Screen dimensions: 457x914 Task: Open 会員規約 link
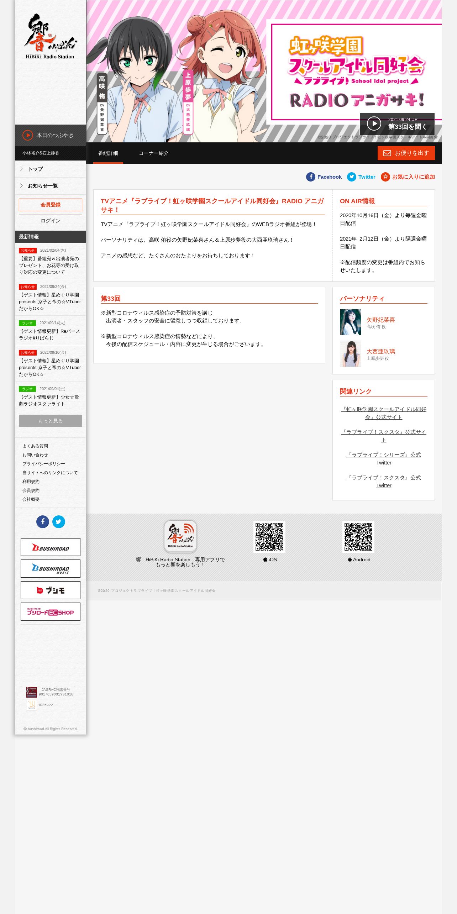(x=31, y=490)
